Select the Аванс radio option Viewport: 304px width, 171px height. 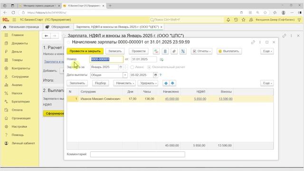pyautogui.click(x=132, y=67)
